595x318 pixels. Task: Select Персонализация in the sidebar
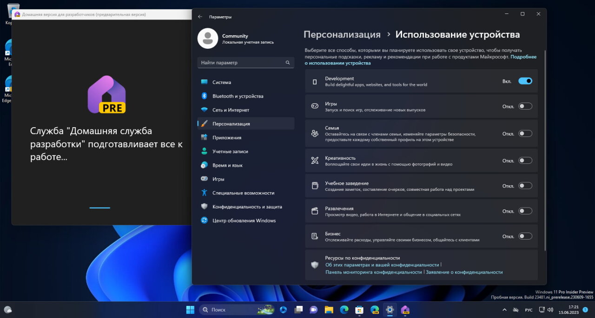coord(246,123)
